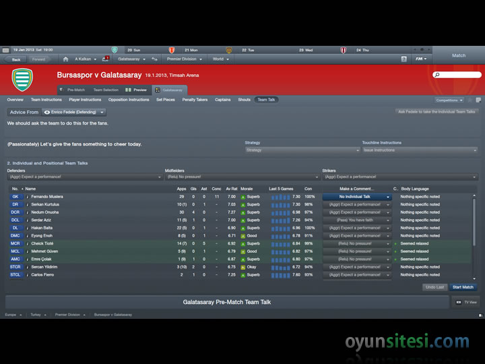Viewport: 485px width, 364px height.
Task: Switch to the Captains tab
Action: click(x=223, y=100)
